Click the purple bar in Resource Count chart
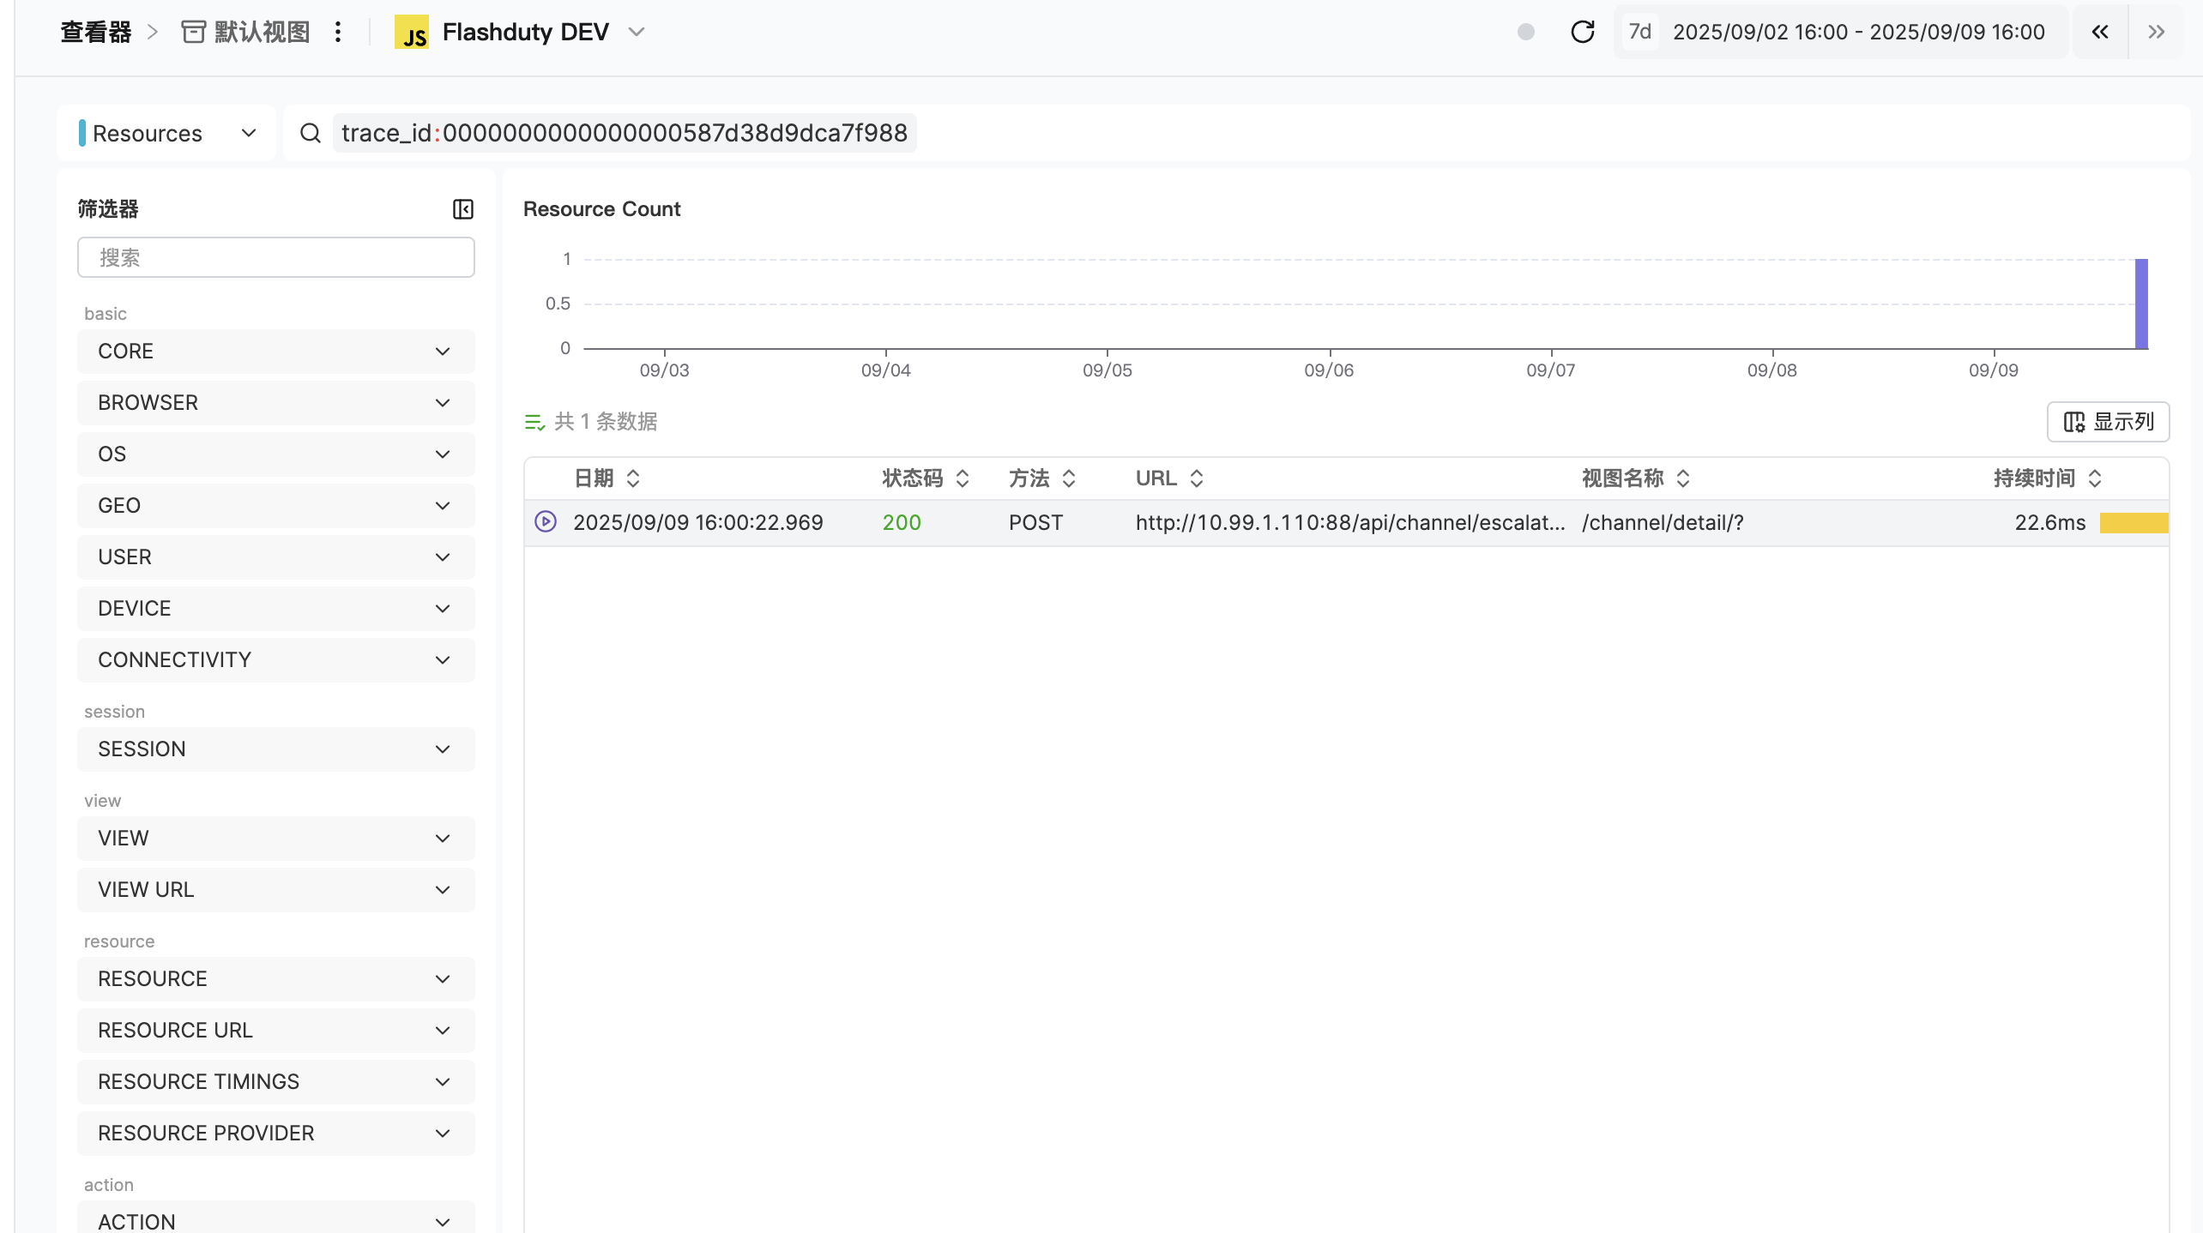The height and width of the screenshot is (1233, 2203). 2140,304
